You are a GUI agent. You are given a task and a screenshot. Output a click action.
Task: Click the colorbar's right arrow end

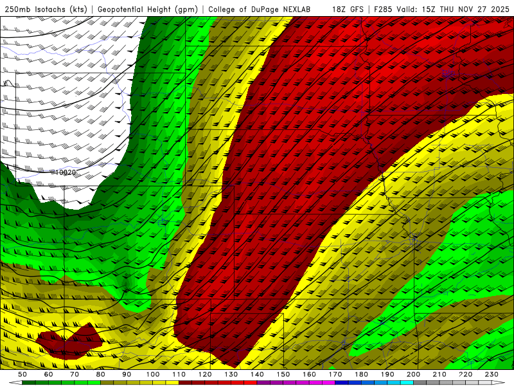point(499,383)
